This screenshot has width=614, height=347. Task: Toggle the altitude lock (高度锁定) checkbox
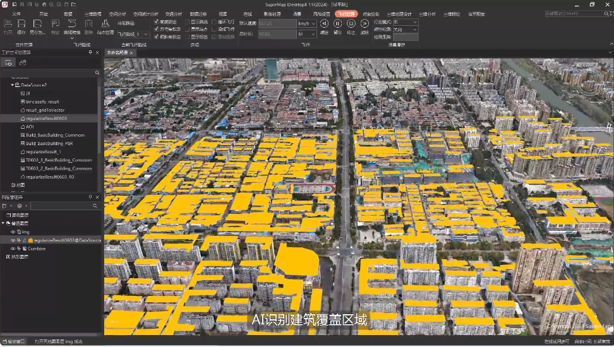click(x=156, y=22)
